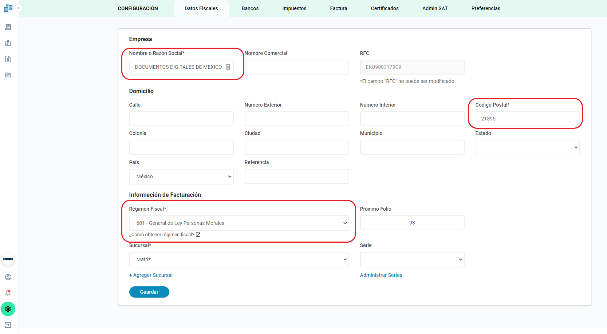607x334 pixels.
Task: Open the Sucursal dropdown showing Matriz
Action: (239, 259)
